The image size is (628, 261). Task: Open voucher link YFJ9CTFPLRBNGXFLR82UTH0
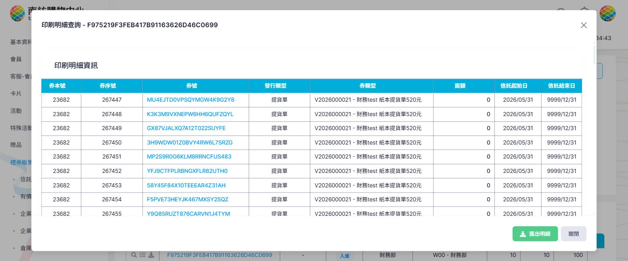[187, 171]
